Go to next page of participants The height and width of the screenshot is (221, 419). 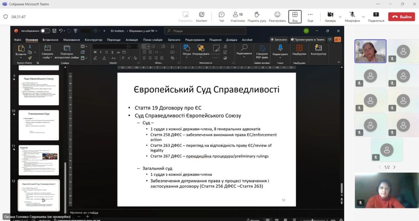pos(395,167)
